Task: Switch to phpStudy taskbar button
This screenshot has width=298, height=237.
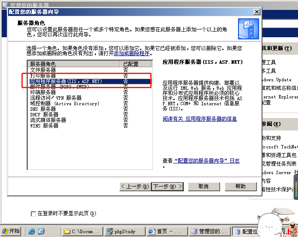Action: pos(125,231)
